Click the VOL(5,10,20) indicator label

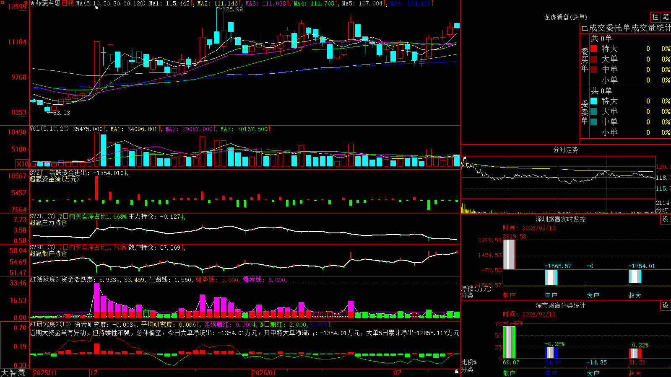tap(49, 129)
